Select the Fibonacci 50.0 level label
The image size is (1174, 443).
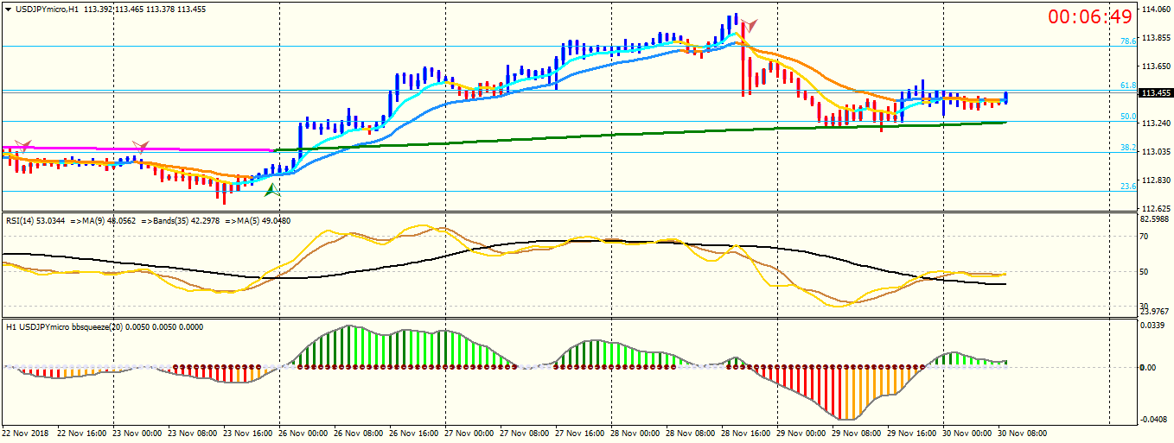click(1128, 116)
